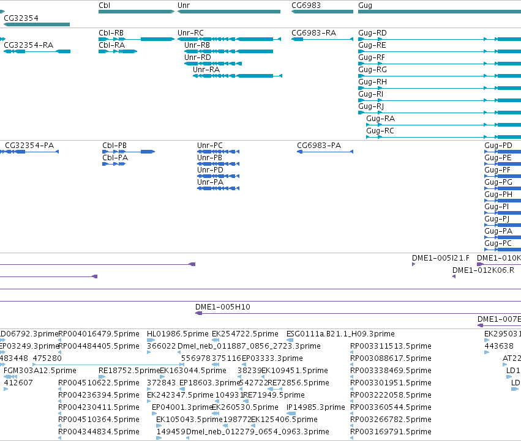Click the Dmel_neb_012279_0654_0963.3prime label
521x441 pixels.
[x=258, y=432]
